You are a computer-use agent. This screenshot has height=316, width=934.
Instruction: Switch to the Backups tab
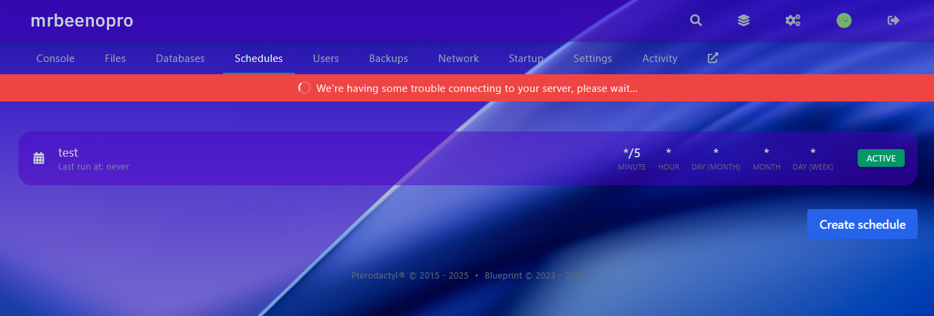(388, 59)
